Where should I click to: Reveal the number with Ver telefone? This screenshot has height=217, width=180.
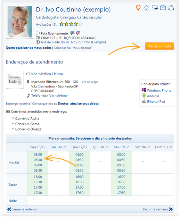(58, 95)
